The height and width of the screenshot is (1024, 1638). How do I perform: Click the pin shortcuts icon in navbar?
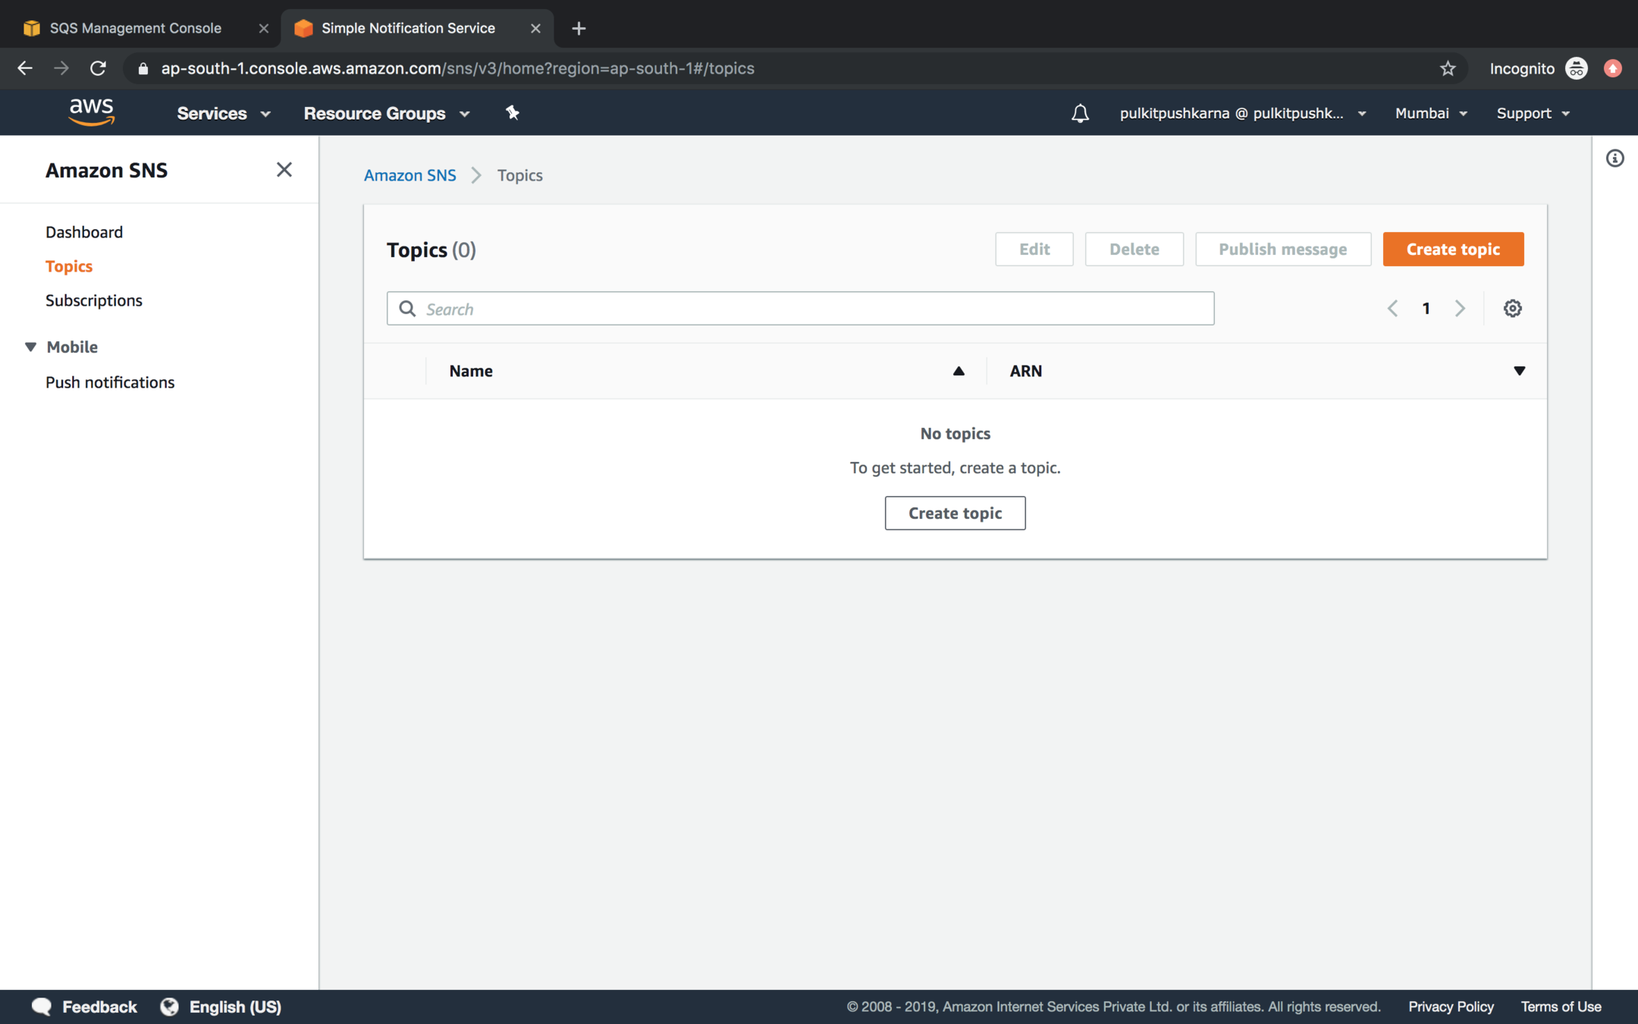click(x=513, y=113)
